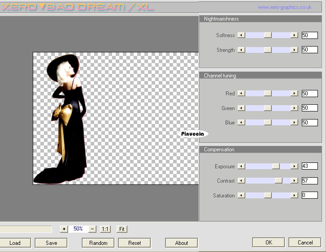Focus the Exposure value field showing 43
Screen dimensions: 326x252
pyautogui.click(x=310, y=166)
